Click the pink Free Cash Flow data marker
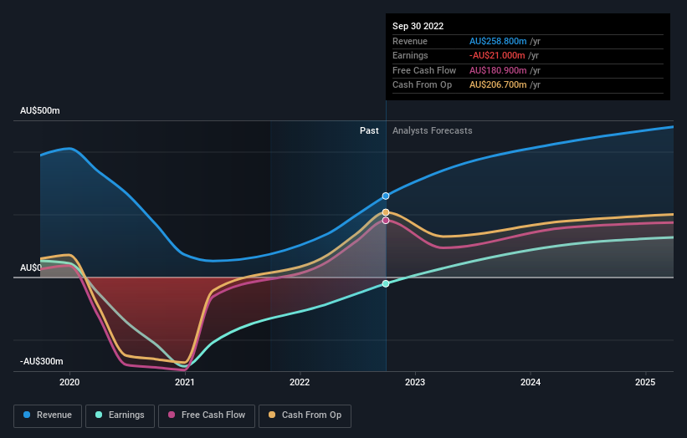This screenshot has width=687, height=438. [x=386, y=221]
